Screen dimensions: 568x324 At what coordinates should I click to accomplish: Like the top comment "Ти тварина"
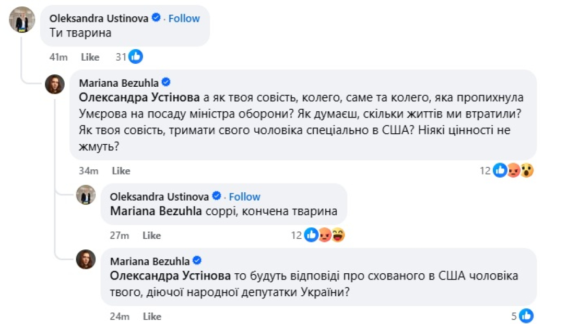click(x=90, y=57)
